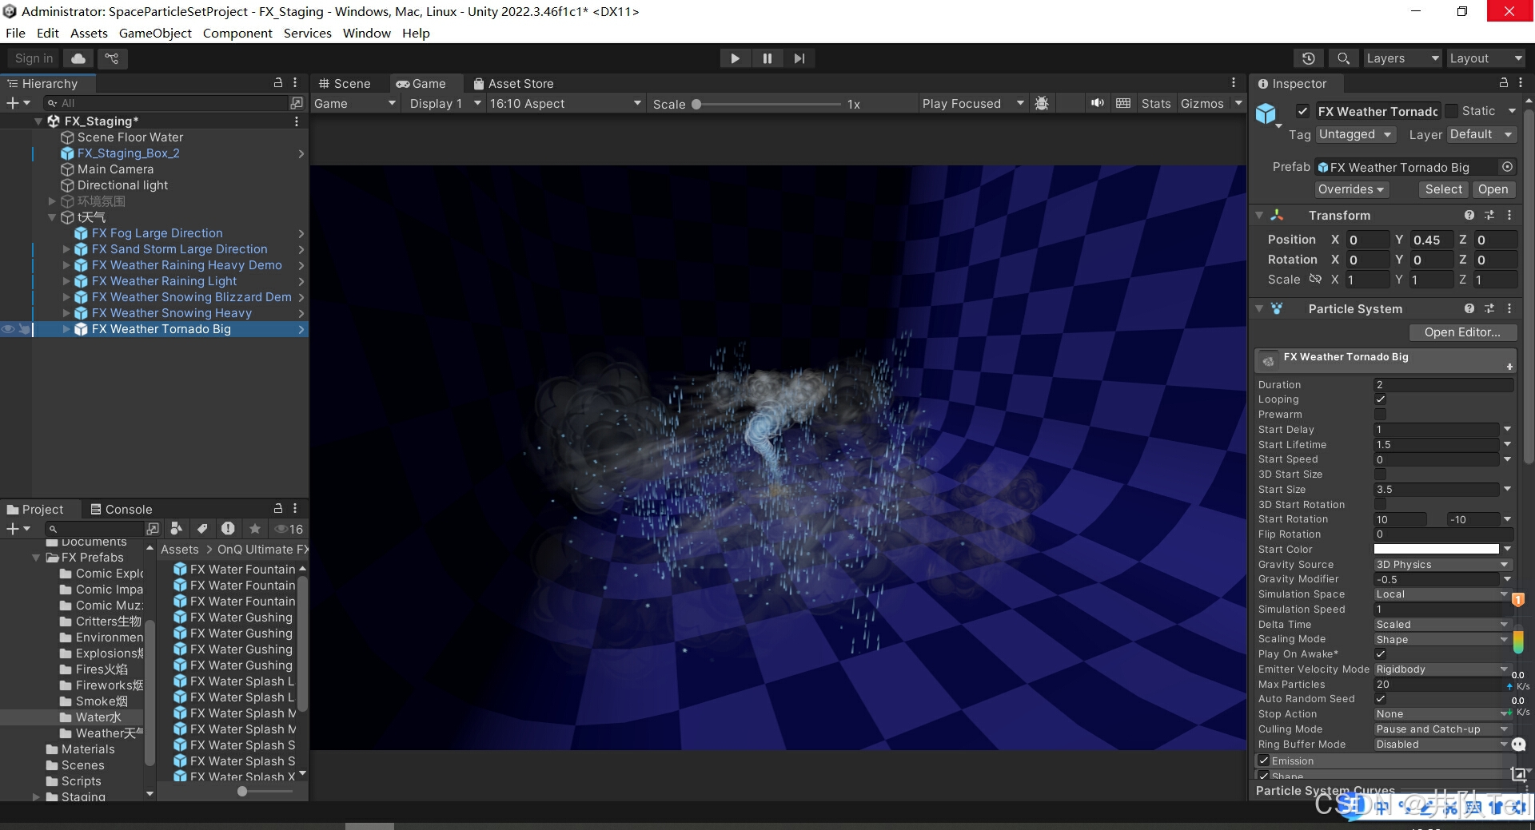Screen dimensions: 1535x830
Task: Click the Pause button
Action: 767,58
